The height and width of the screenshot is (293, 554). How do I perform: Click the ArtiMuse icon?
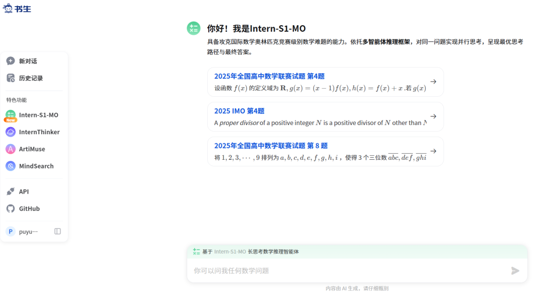tap(11, 149)
